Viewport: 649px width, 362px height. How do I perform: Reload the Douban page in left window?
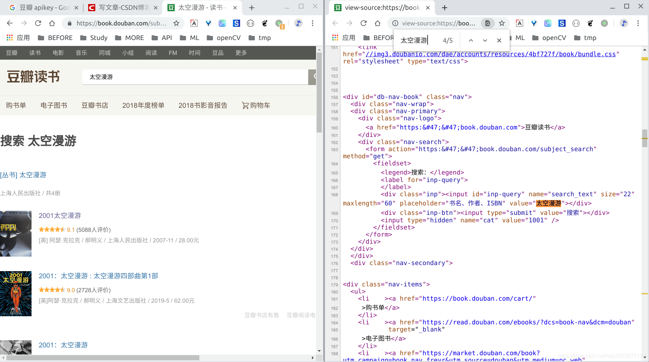pos(38,23)
